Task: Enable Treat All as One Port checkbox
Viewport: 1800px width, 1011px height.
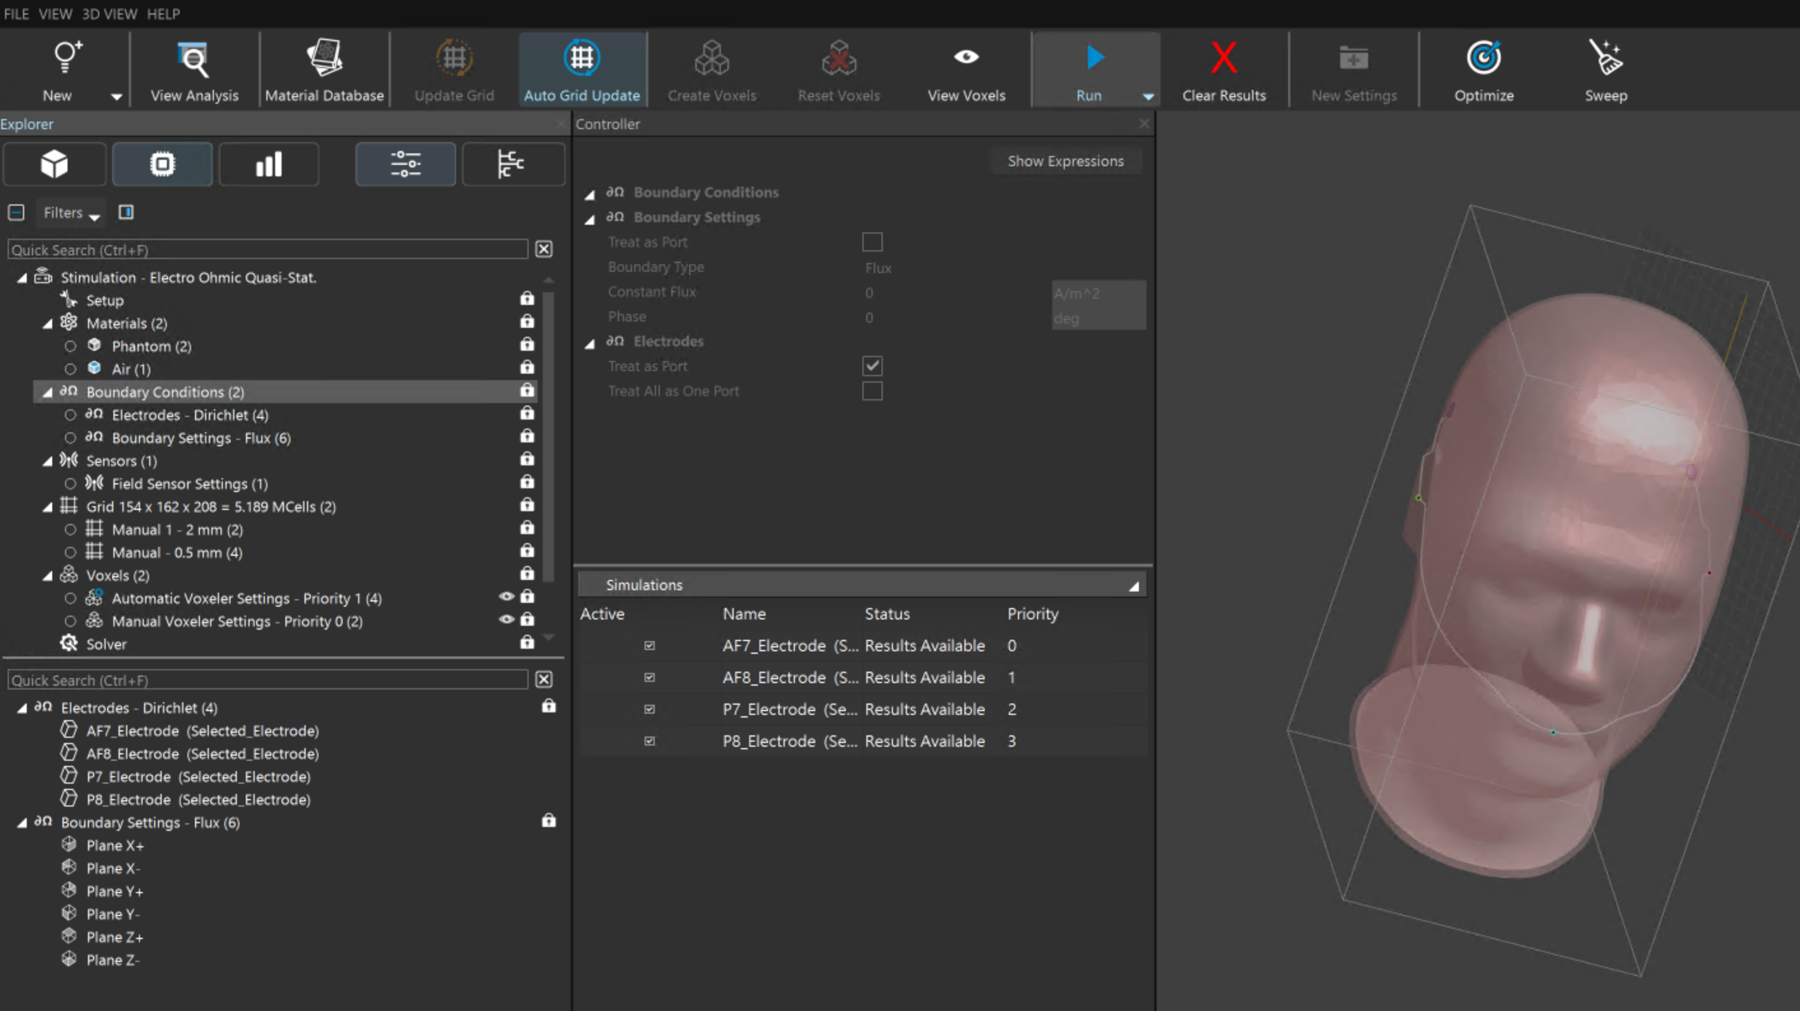Action: [872, 391]
